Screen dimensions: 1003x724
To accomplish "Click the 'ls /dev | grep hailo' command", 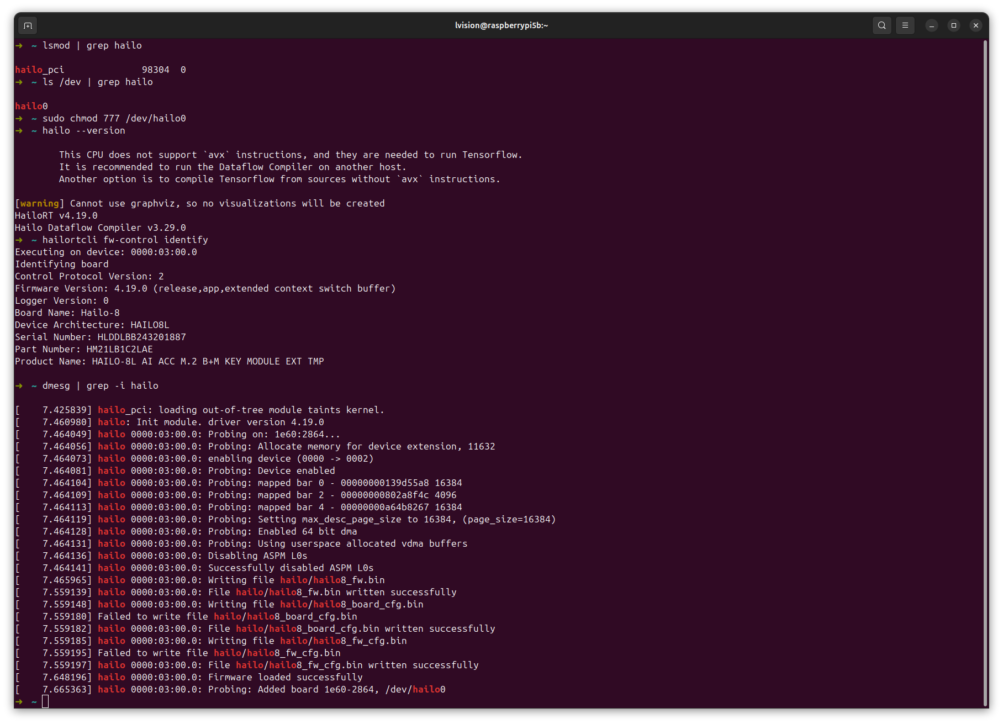I will pyautogui.click(x=98, y=82).
